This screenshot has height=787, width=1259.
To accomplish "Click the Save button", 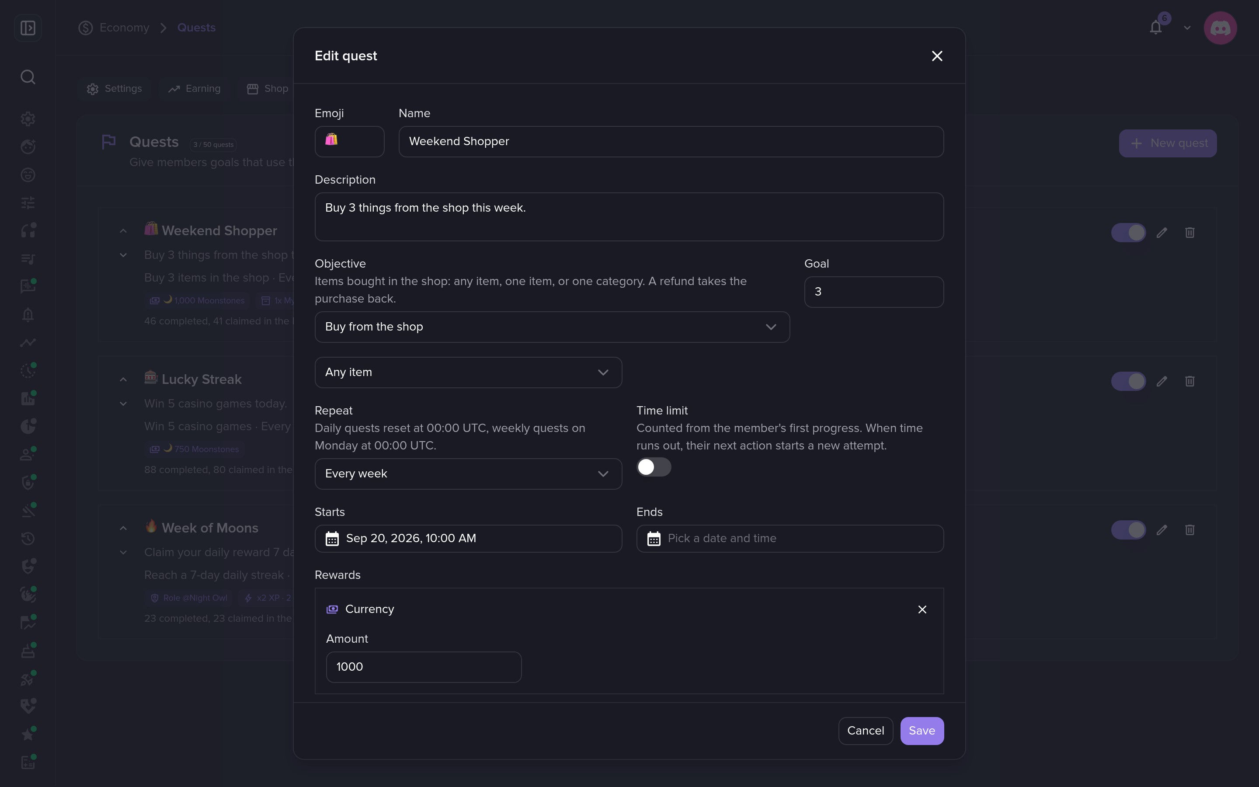I will pos(922,731).
